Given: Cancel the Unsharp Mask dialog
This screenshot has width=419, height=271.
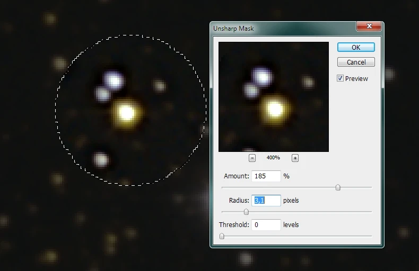Looking at the screenshot, I should [x=356, y=62].
